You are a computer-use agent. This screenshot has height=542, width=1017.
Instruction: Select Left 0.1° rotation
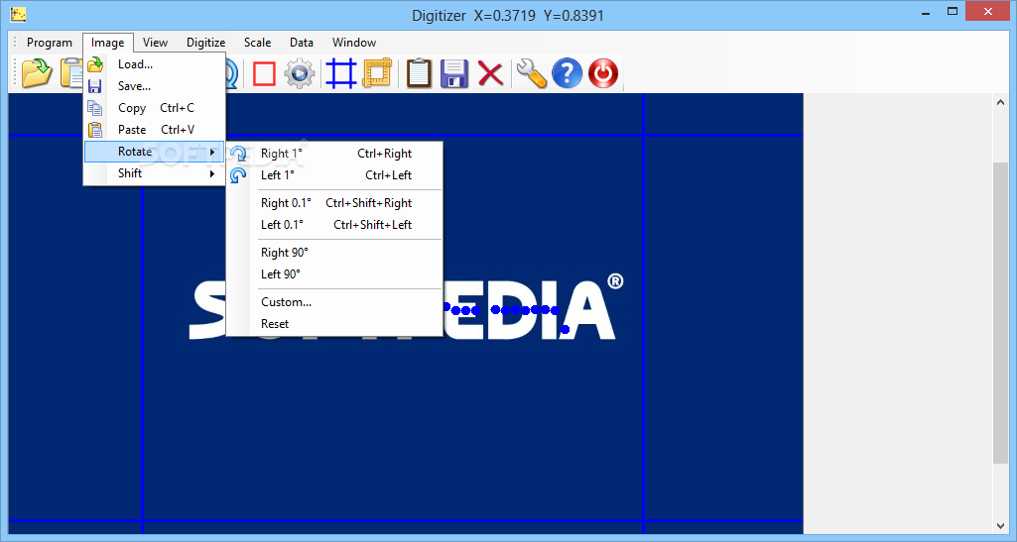click(334, 225)
